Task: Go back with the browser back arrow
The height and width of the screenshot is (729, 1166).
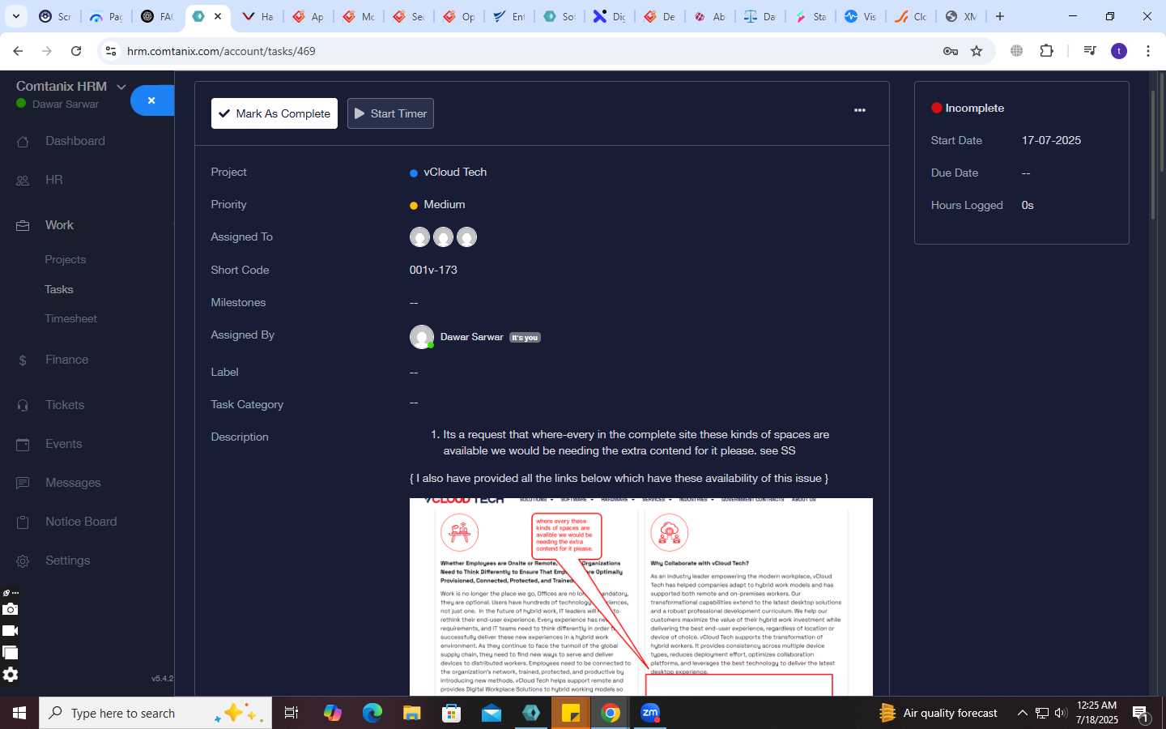Action: coord(18,51)
